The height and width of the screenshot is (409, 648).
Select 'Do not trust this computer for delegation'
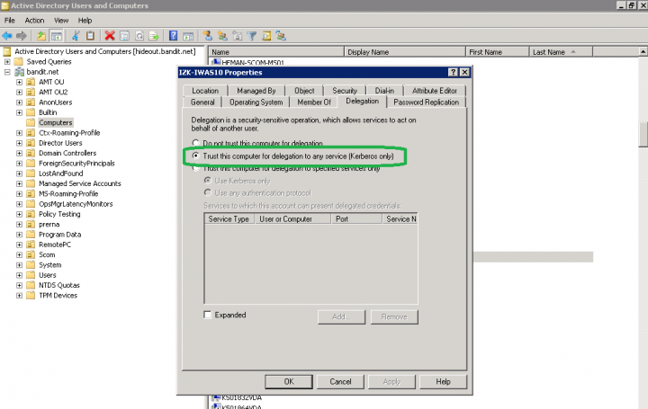tap(196, 143)
